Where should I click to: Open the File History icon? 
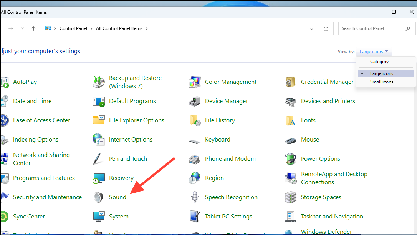(195, 120)
